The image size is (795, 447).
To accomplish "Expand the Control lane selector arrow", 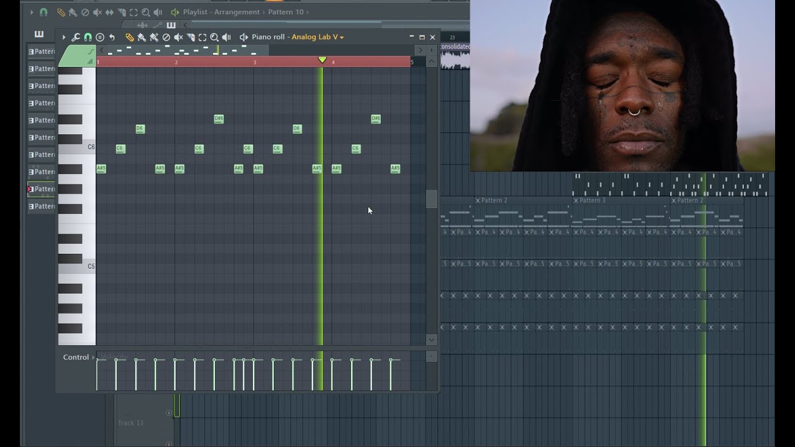I will pos(94,358).
